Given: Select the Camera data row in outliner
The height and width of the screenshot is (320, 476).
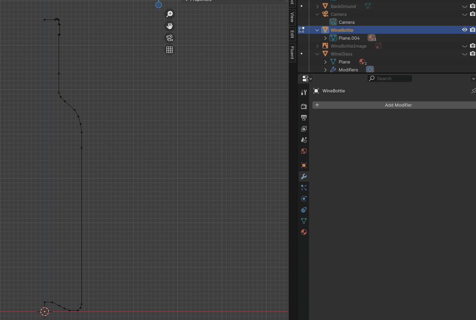Looking at the screenshot, I should tap(347, 22).
